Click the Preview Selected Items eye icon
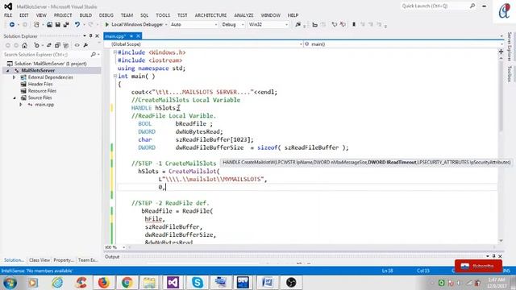 (x=77, y=45)
